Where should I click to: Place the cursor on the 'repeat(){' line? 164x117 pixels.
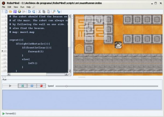pyautogui.click(x=16, y=40)
